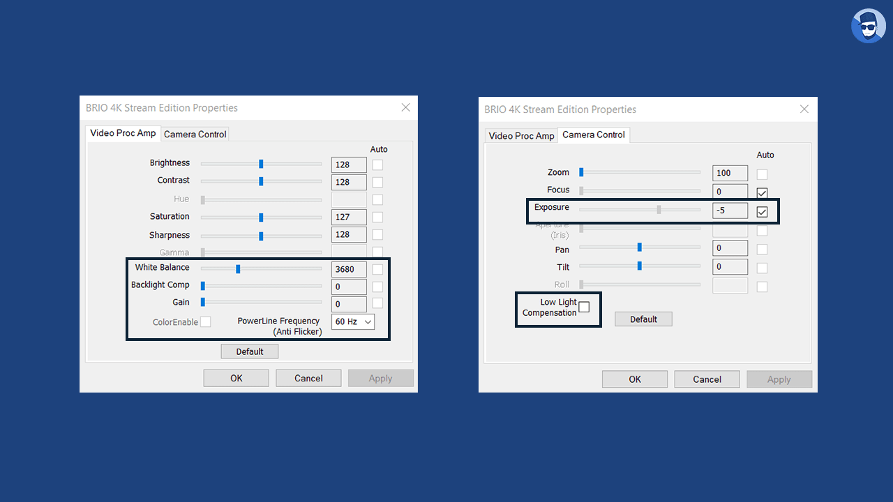Viewport: 893px width, 502px height.
Task: Click the Focus slider thumb
Action: (581, 190)
